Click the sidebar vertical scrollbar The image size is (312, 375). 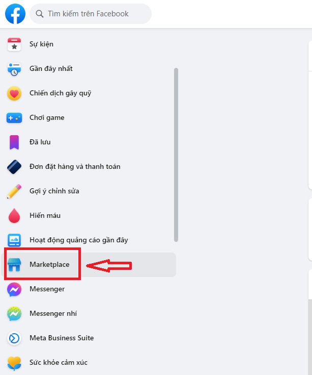click(176, 155)
